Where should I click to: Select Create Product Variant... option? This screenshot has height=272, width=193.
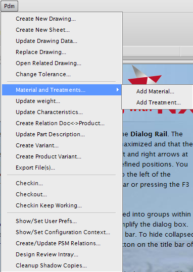tap(62, 156)
